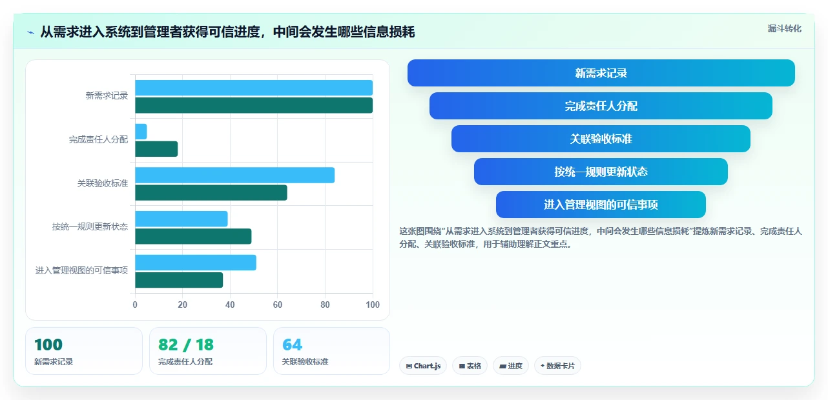The width and height of the screenshot is (828, 400).
Task: Click the chart axis label 关联验收标准
Action: click(x=103, y=183)
